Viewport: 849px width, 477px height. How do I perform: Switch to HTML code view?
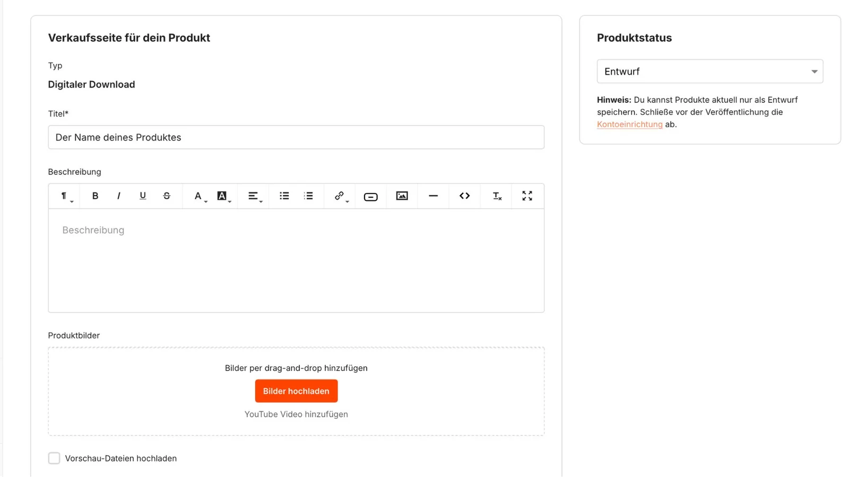(x=465, y=196)
